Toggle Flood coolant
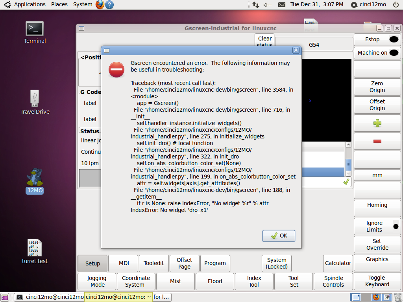The width and height of the screenshot is (403, 302). [x=215, y=282]
